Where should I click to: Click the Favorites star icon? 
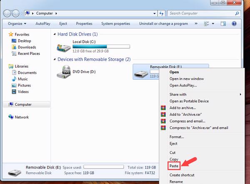click(x=11, y=34)
